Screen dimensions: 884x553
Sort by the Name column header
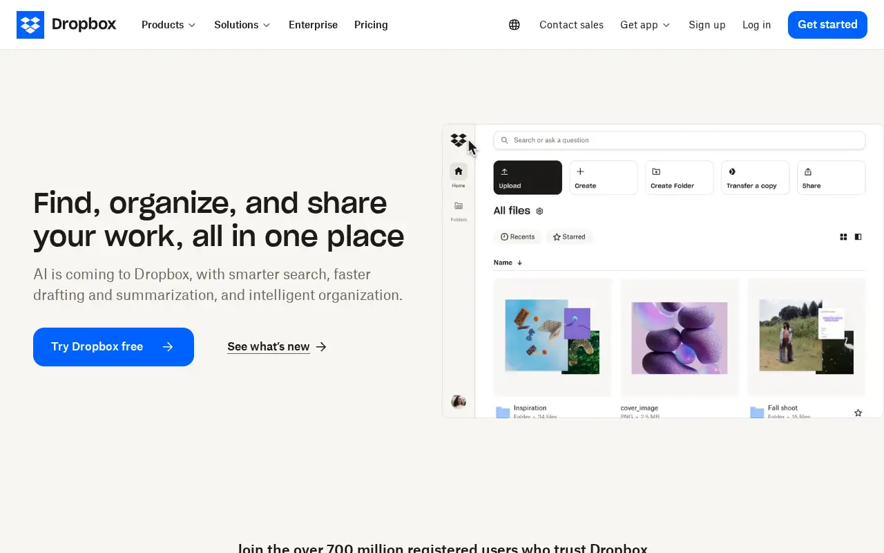click(x=508, y=263)
